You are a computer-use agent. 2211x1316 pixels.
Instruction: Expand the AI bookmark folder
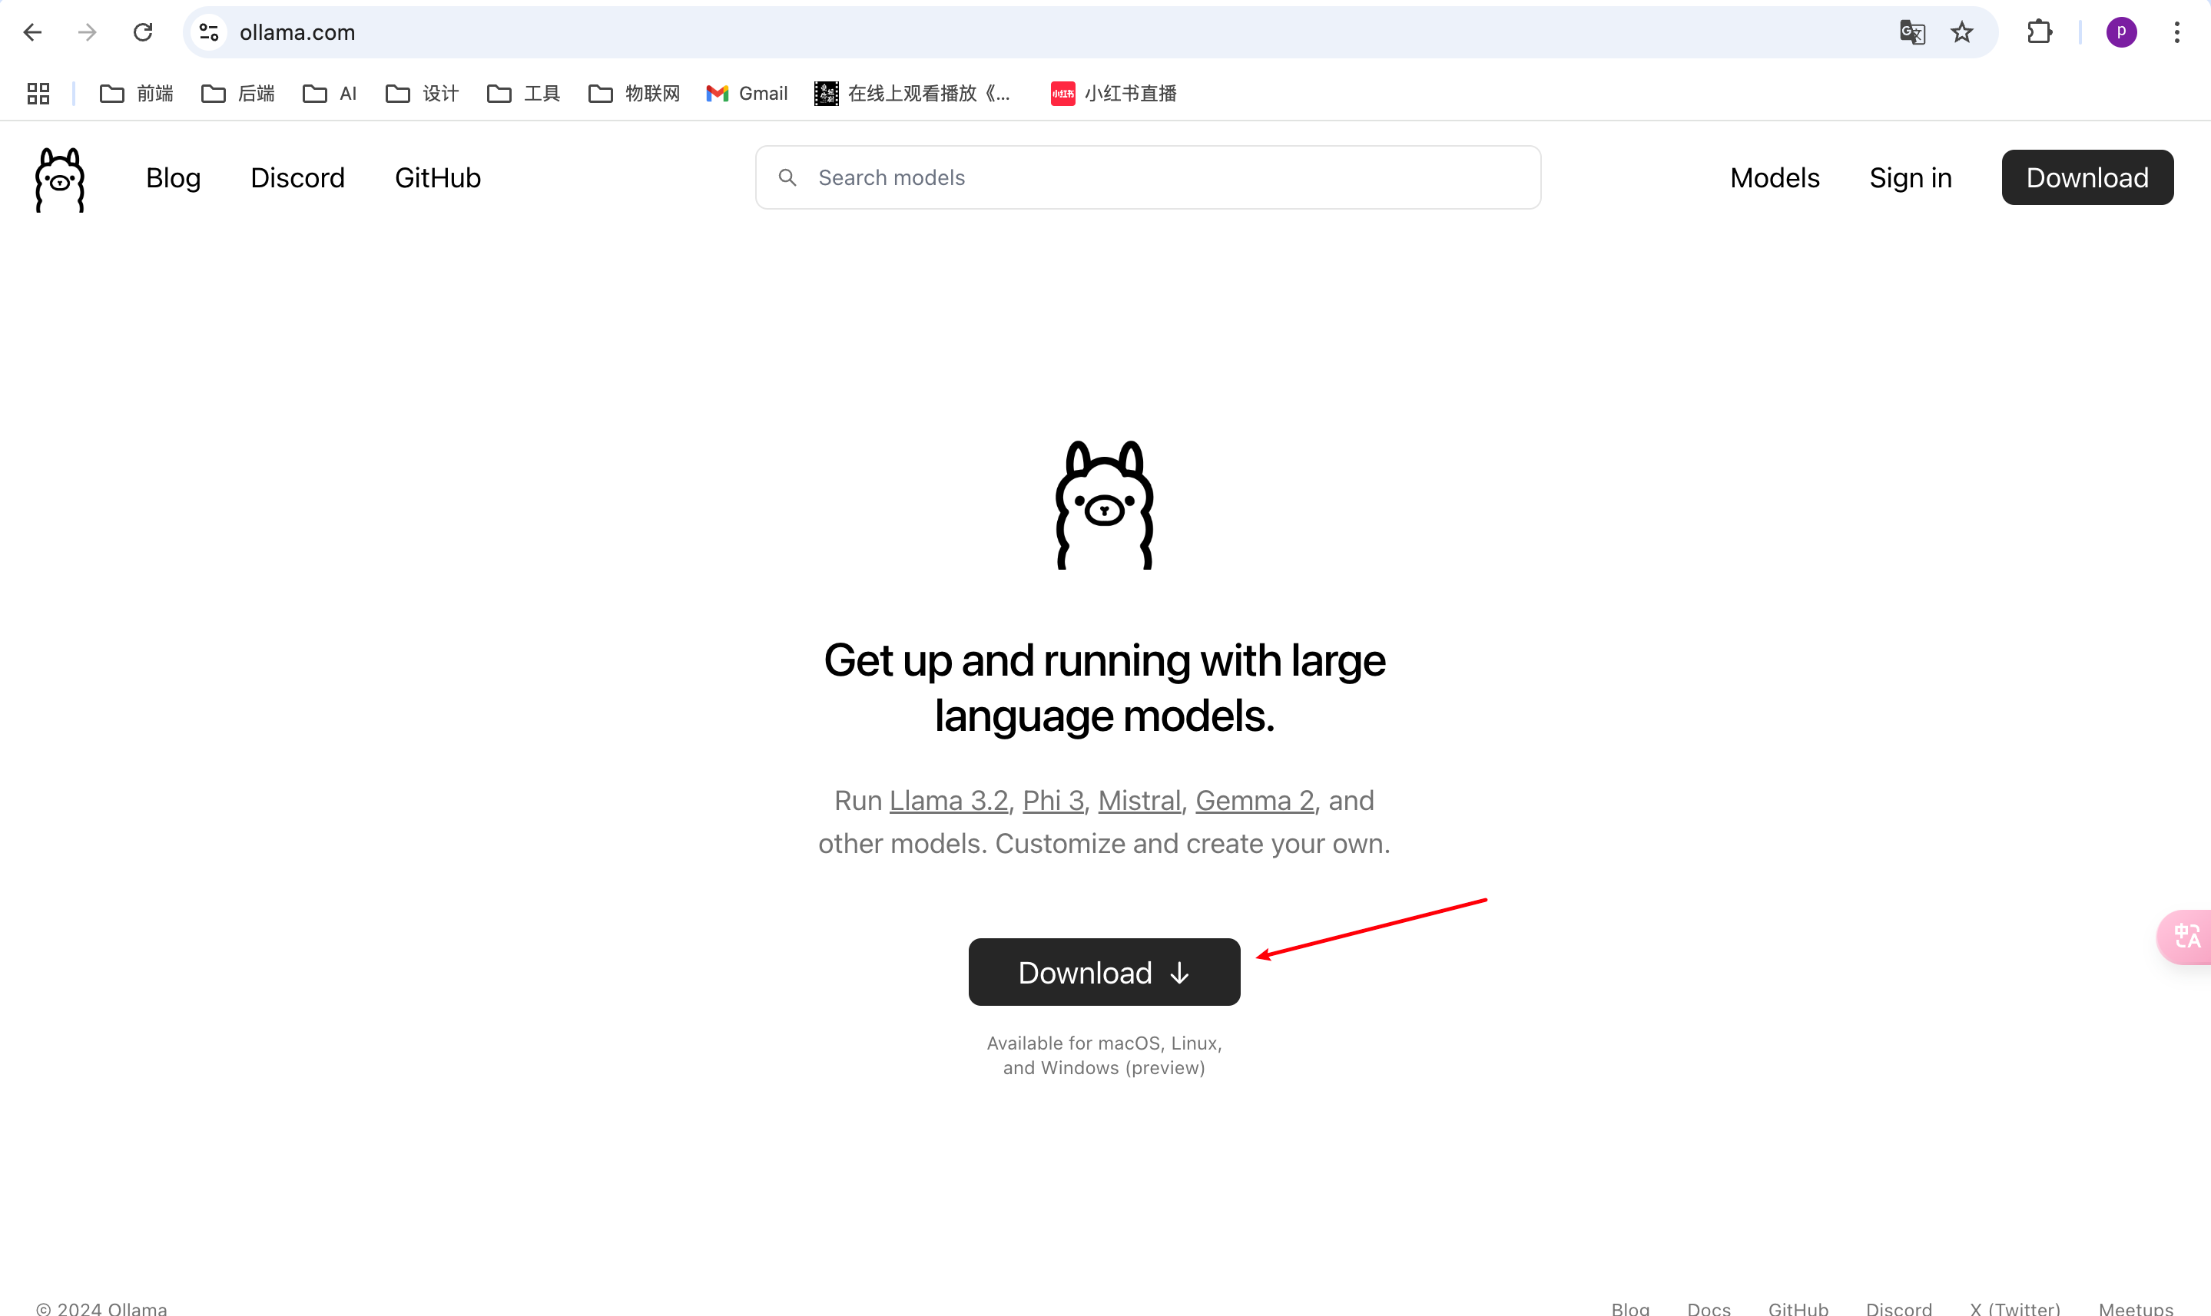pos(329,93)
